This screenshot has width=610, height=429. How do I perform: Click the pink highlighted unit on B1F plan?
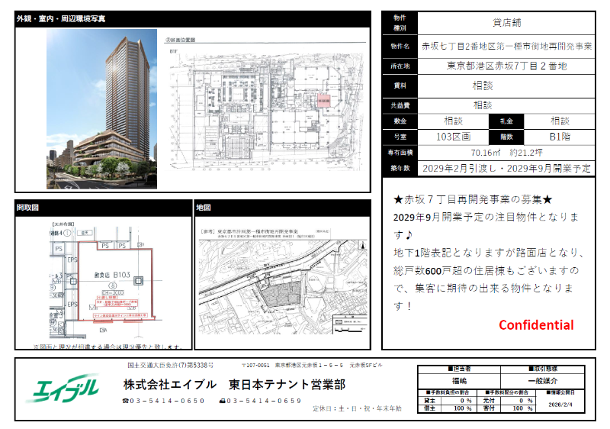point(322,99)
